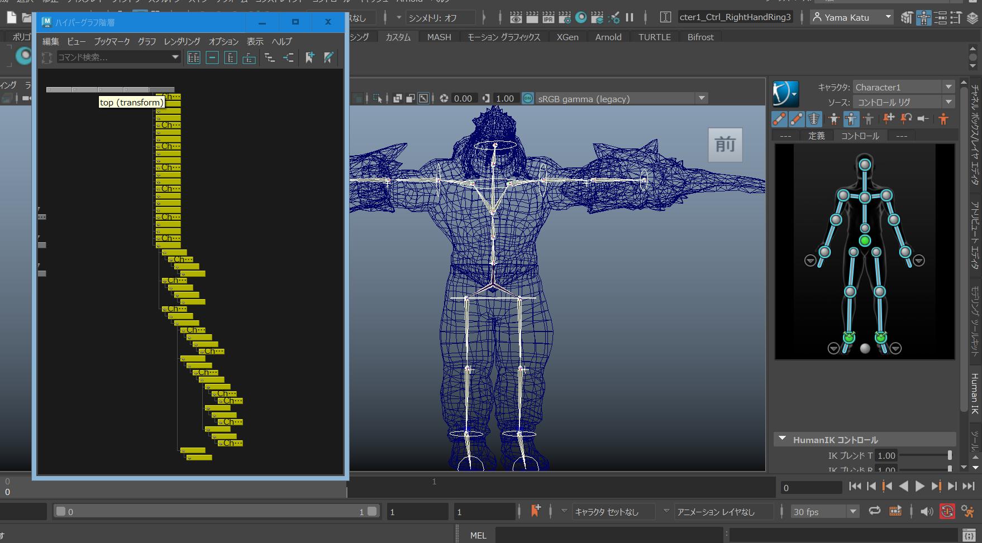Viewport: 982px width, 543px height.
Task: Click Frame Branch icon in Hypergraph toolbar
Action: [249, 57]
